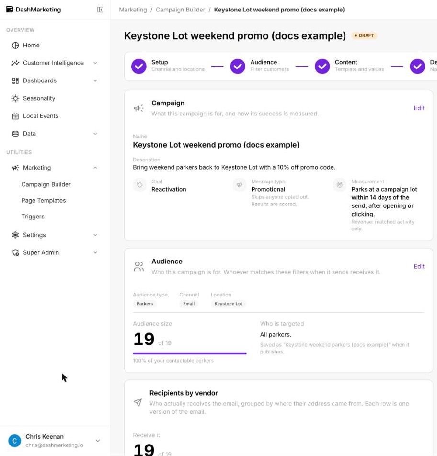Click the Local Events calendar icon
437x456 pixels.
pos(15,116)
